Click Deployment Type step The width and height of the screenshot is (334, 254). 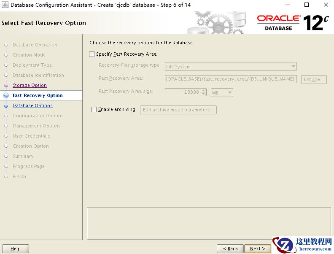point(32,65)
